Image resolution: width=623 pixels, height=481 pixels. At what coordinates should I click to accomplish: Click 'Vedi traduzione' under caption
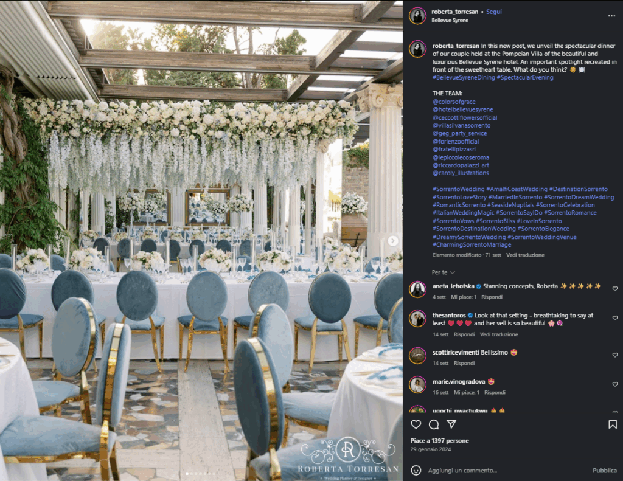[x=525, y=255]
